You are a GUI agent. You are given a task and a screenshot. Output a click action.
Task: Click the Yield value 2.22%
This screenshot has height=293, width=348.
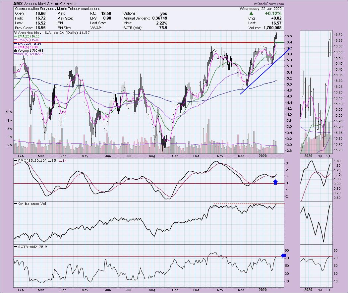162,23
